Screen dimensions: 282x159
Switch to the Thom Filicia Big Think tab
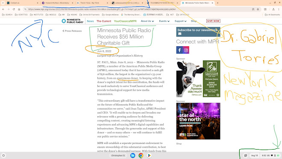[92, 3]
